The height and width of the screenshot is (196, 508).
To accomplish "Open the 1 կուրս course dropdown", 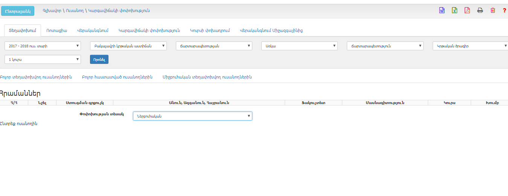I will pyautogui.click(x=43, y=59).
